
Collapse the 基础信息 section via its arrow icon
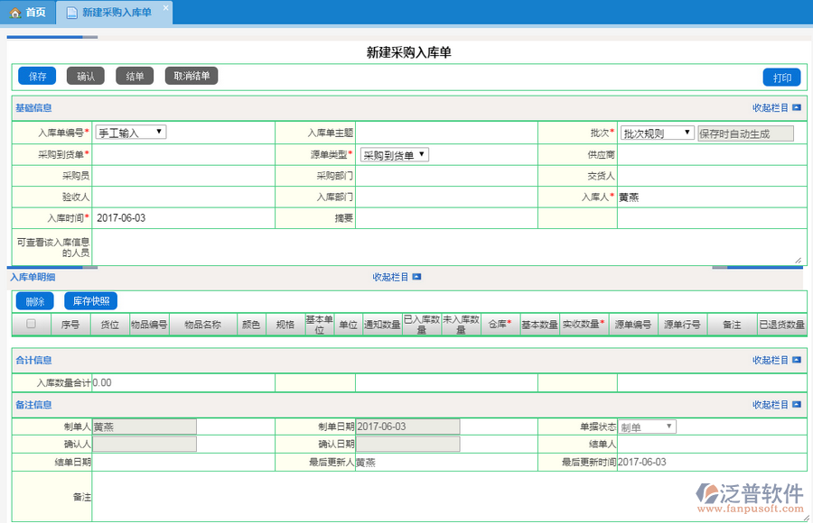(796, 108)
